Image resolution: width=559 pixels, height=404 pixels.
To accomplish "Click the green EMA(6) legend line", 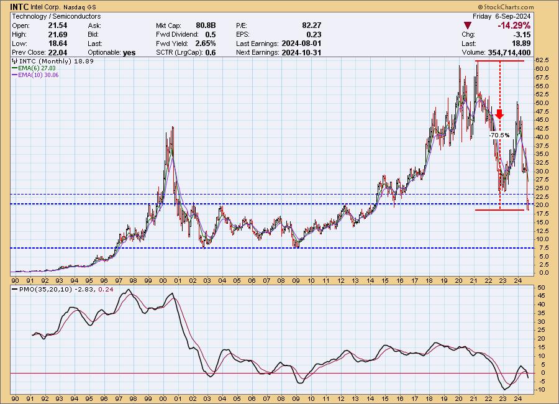I will (14, 70).
